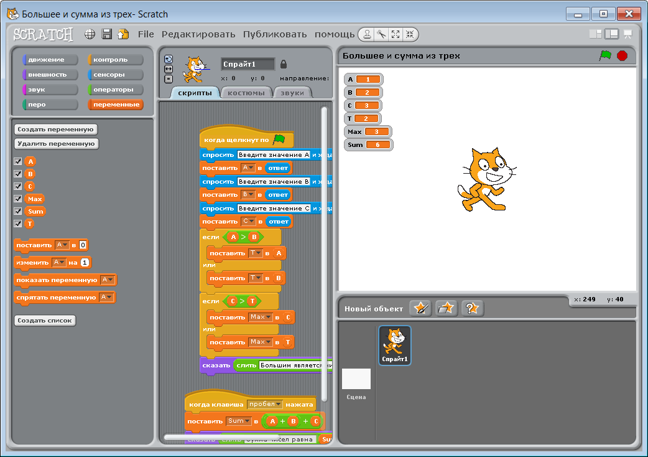The width and height of the screenshot is (648, 457).
Task: Open the сенсоры block category
Action: pos(115,75)
